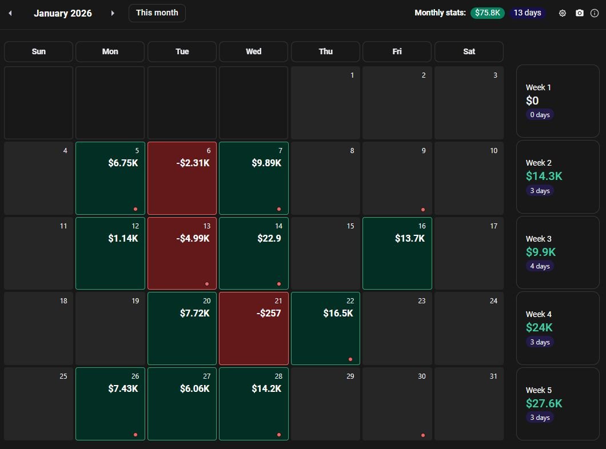Select empty day cell January 31
The width and height of the screenshot is (606, 449).
point(469,404)
